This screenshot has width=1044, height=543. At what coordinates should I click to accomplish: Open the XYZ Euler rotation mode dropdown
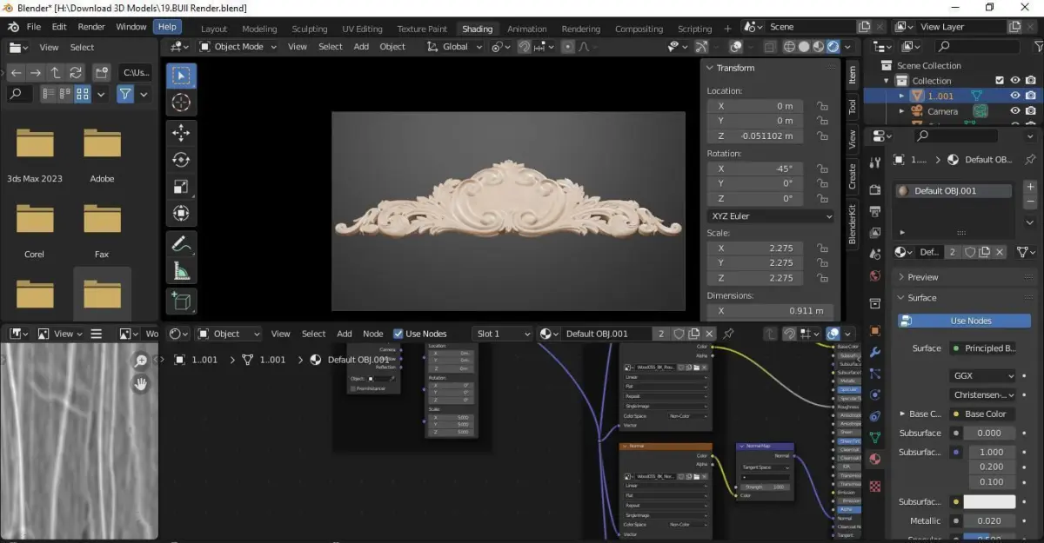point(770,216)
